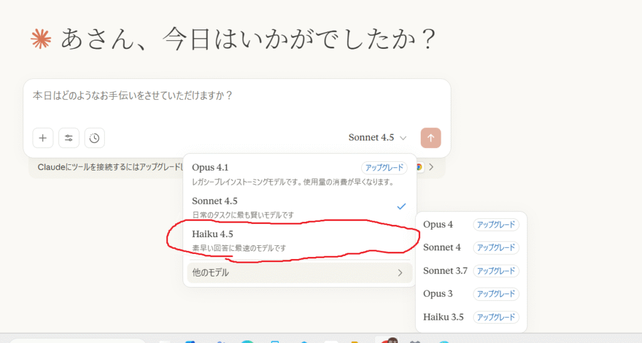Click アップグレード badge next to Haiku 3.5
The image size is (642, 343).
(496, 317)
